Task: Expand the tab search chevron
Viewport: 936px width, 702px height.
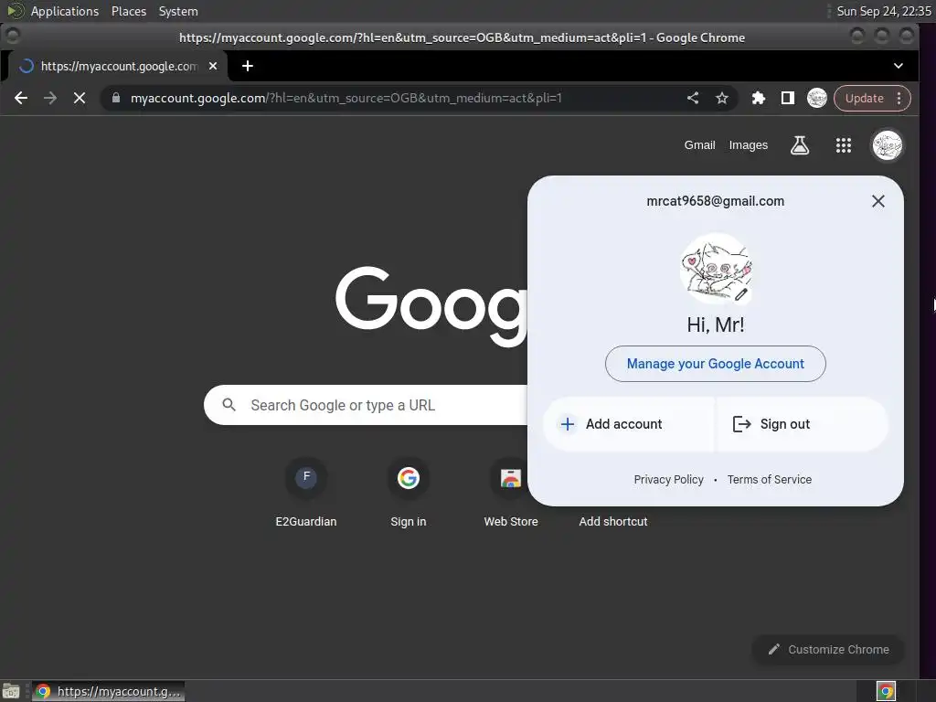Action: tap(899, 66)
